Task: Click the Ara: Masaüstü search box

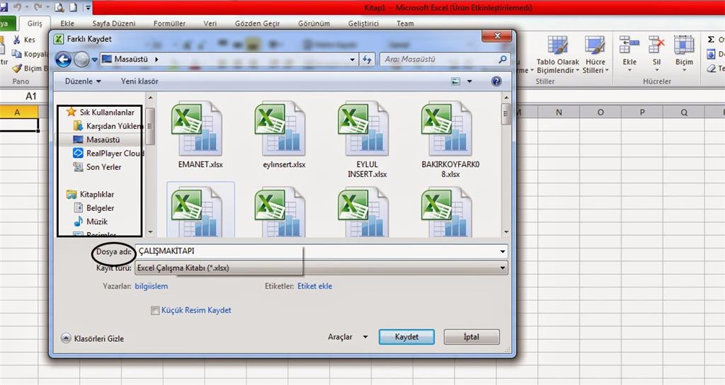Action: (445, 59)
